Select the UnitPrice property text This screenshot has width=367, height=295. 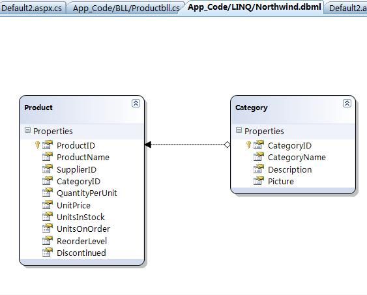tap(74, 206)
